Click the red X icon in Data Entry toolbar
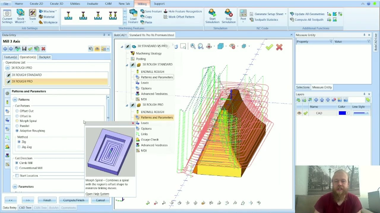380x213 pixels. pyautogui.click(x=43, y=49)
